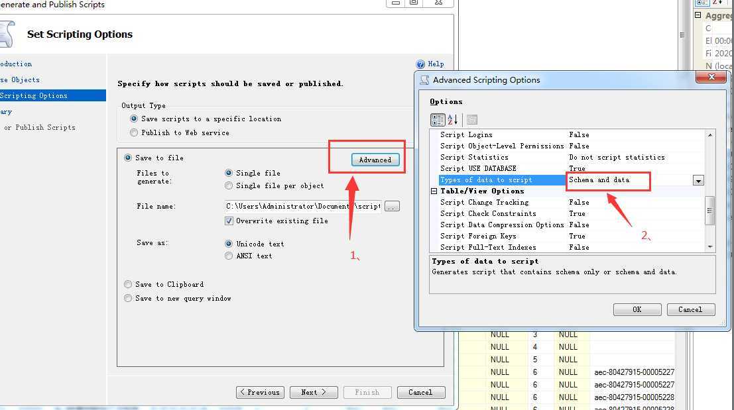Select Save to Clipboard radio option
The image size is (734, 410).
click(x=128, y=284)
